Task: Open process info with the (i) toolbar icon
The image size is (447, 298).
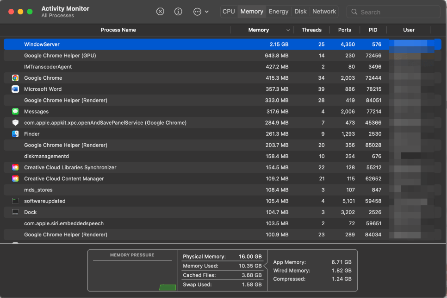Action: tap(178, 11)
